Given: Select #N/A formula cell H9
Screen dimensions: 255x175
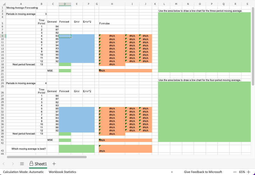Looking at the screenshot, I should point(112,36).
